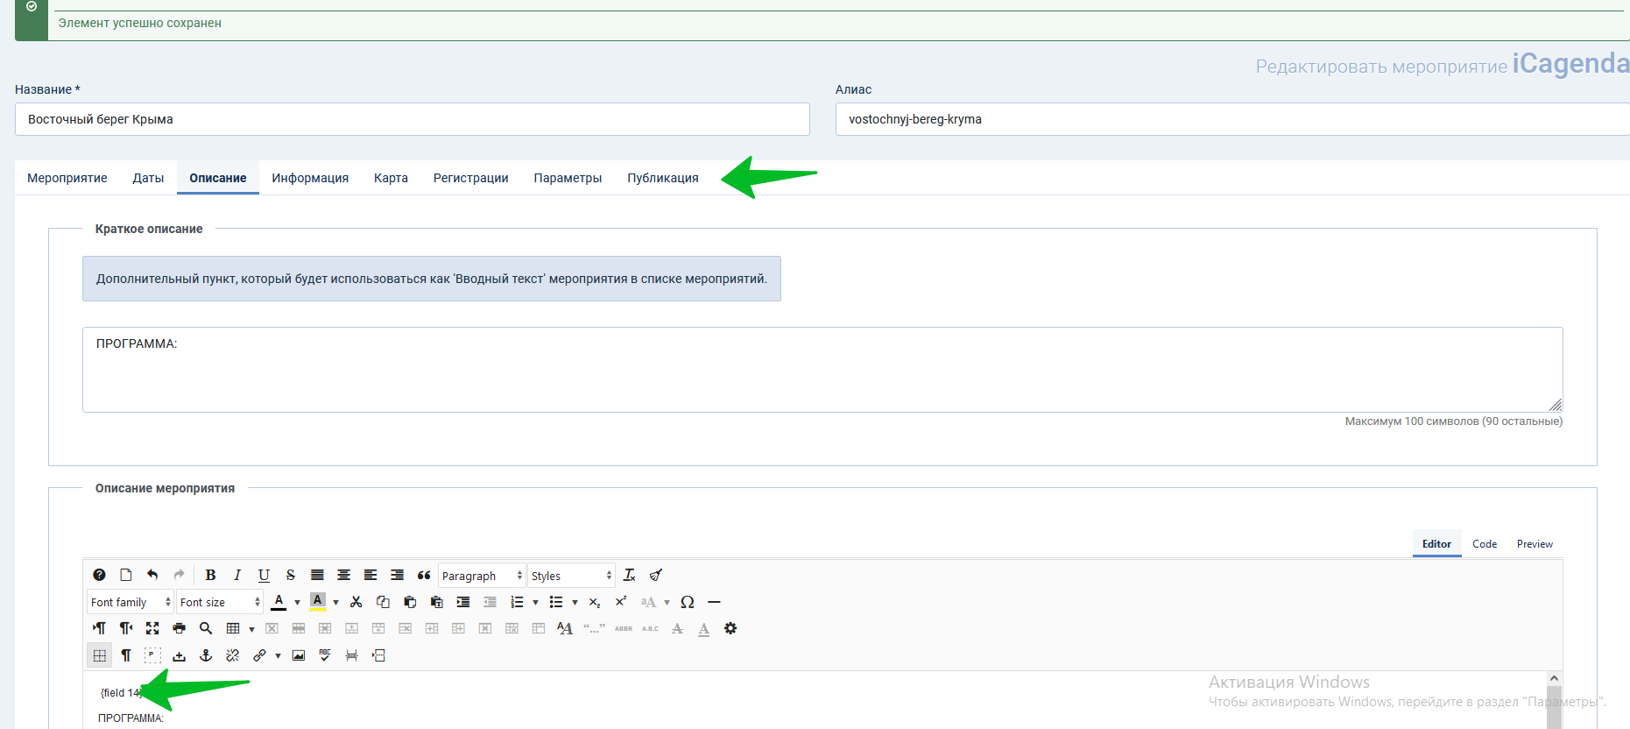Click the Bold formatting icon
This screenshot has height=729, width=1630.
pos(210,576)
